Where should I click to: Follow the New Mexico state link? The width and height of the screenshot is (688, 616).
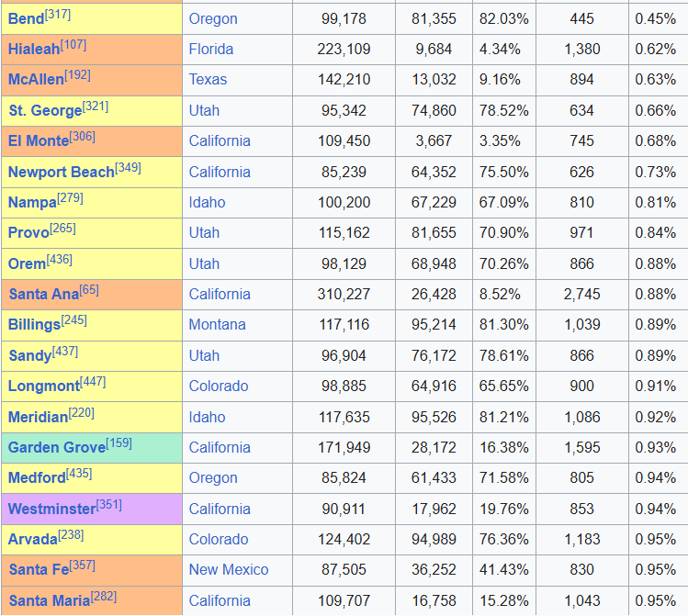(x=229, y=569)
